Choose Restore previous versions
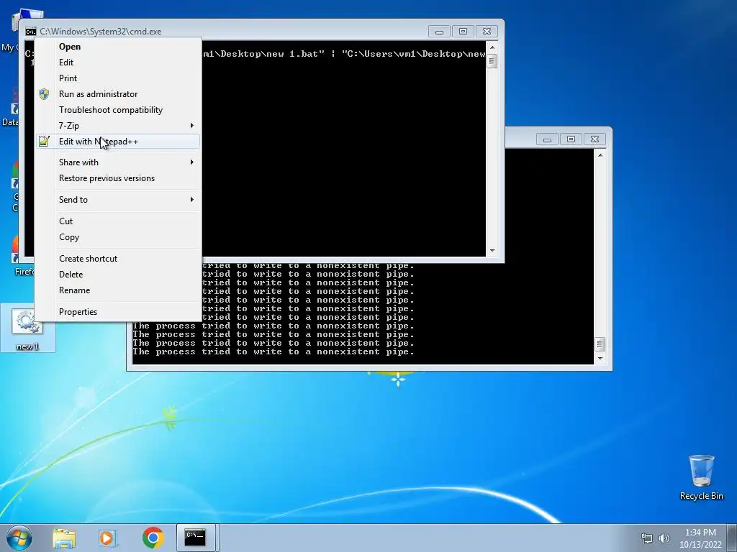 pyautogui.click(x=118, y=178)
